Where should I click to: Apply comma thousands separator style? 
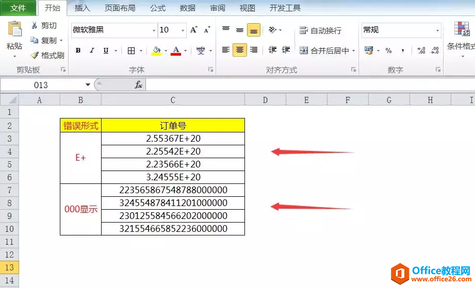pos(403,50)
